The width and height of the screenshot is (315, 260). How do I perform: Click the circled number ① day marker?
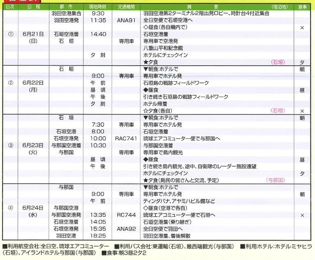tap(11, 34)
